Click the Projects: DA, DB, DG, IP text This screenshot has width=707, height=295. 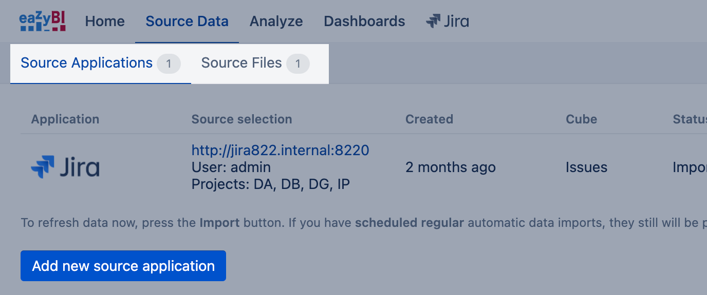270,184
